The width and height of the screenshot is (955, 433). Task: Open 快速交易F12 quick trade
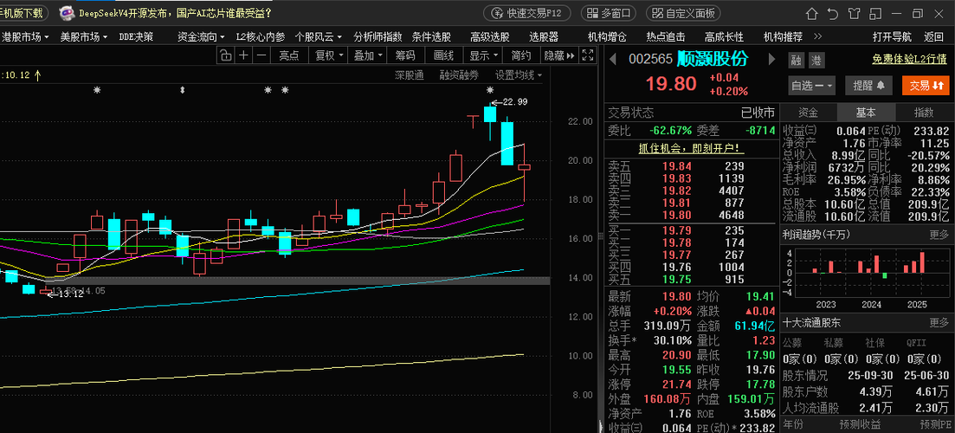527,13
